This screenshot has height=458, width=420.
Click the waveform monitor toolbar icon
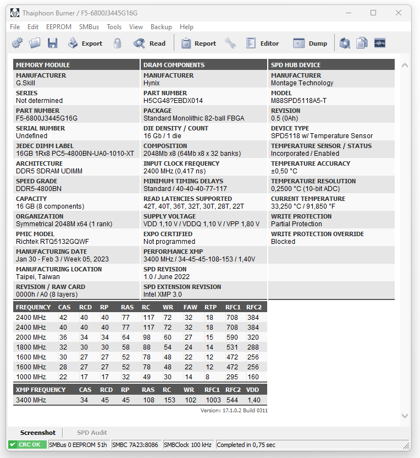point(380,43)
